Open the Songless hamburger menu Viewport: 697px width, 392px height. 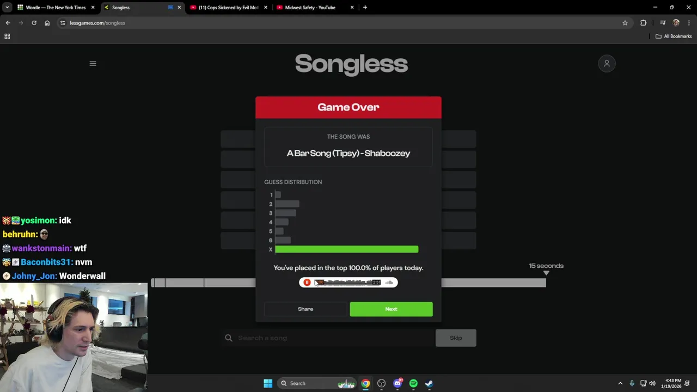point(93,64)
